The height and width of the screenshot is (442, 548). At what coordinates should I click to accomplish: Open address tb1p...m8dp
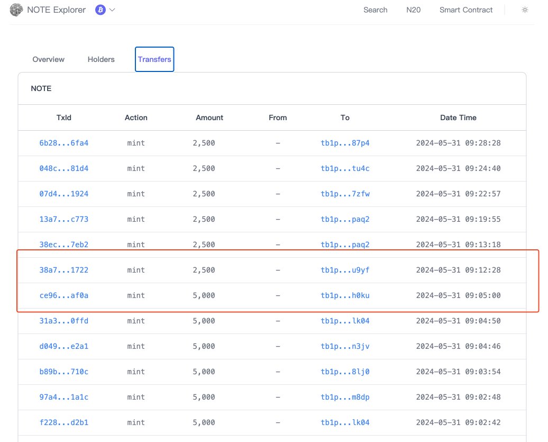pyautogui.click(x=345, y=397)
